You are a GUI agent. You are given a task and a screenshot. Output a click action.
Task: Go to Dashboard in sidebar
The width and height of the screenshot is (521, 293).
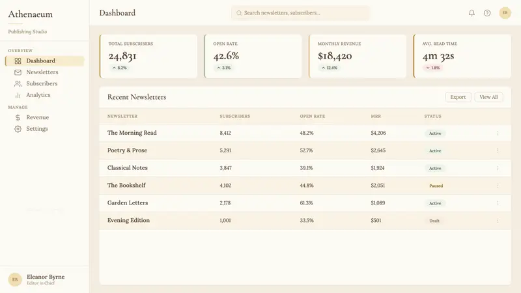tap(45, 61)
